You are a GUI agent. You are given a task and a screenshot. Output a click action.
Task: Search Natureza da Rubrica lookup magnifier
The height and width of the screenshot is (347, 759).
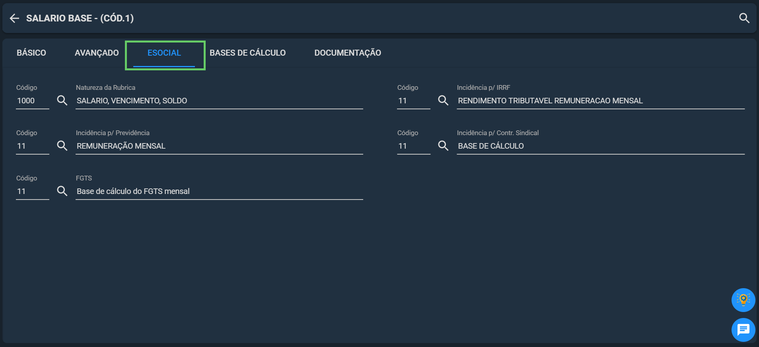62,100
